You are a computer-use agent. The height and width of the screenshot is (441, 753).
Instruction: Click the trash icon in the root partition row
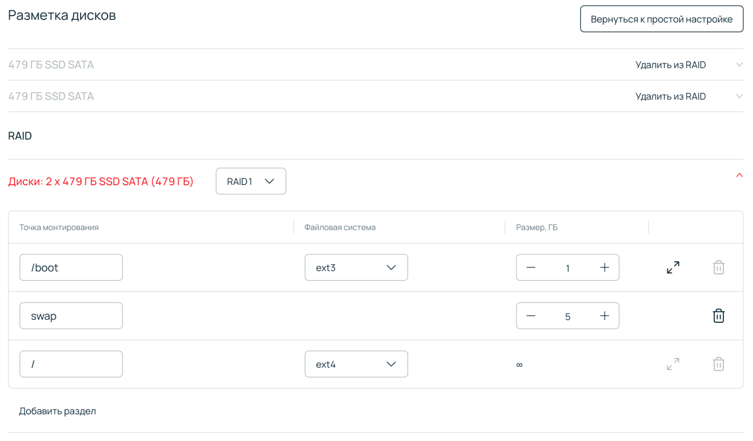718,364
